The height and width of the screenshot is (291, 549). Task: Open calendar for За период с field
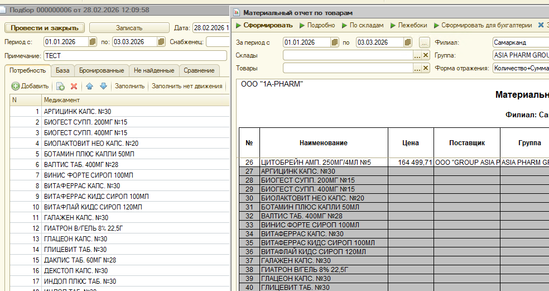point(334,42)
